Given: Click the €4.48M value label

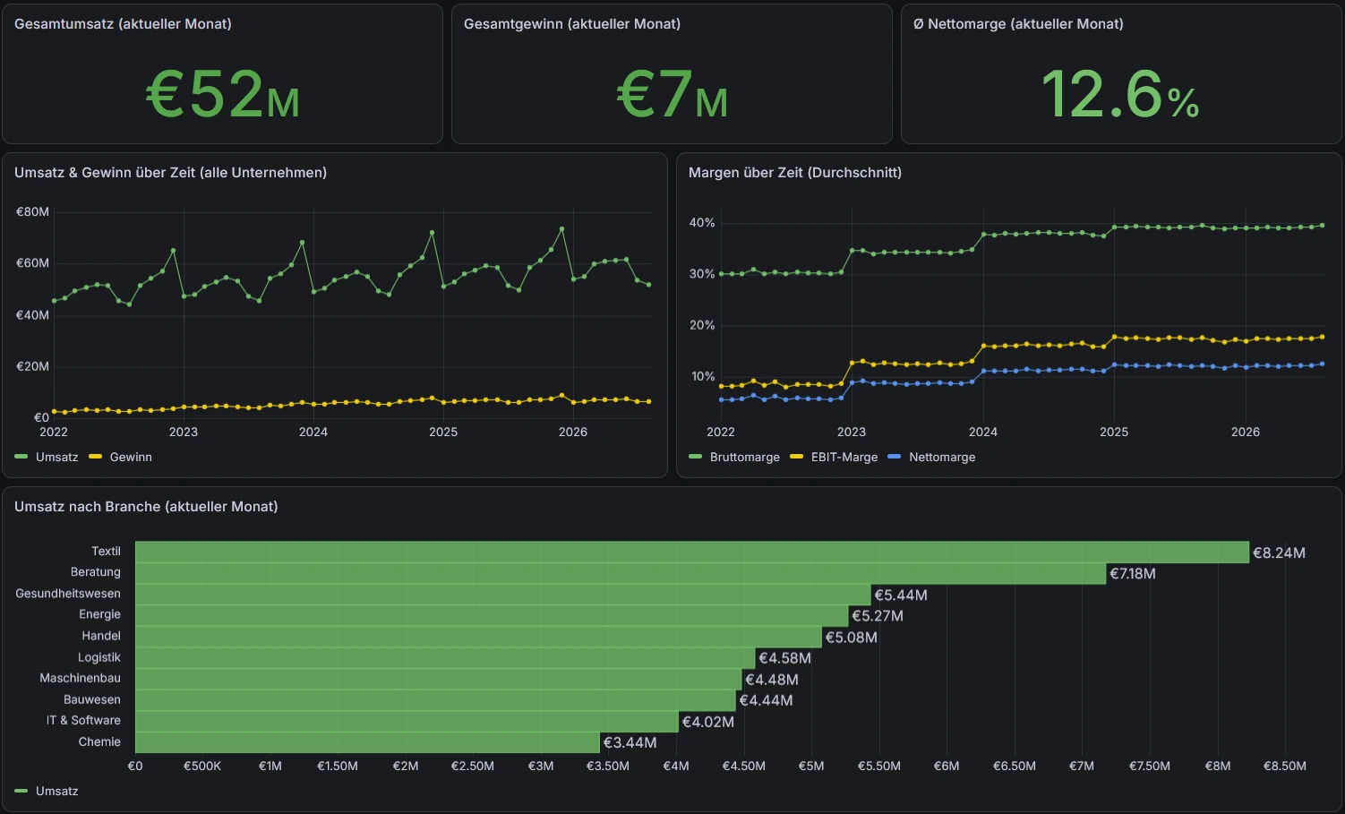Looking at the screenshot, I should [772, 680].
